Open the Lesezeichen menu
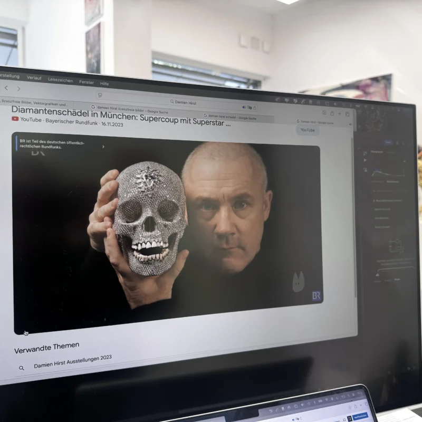 click(x=60, y=80)
